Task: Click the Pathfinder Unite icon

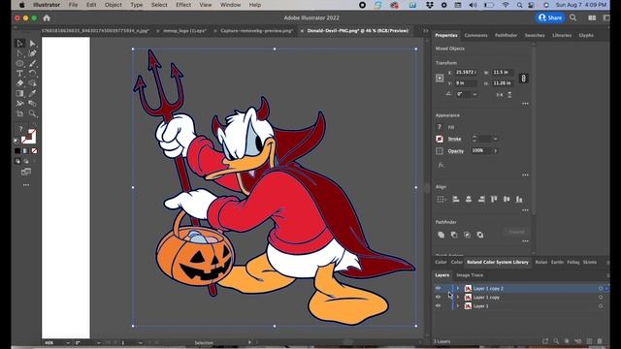Action: pyautogui.click(x=441, y=235)
